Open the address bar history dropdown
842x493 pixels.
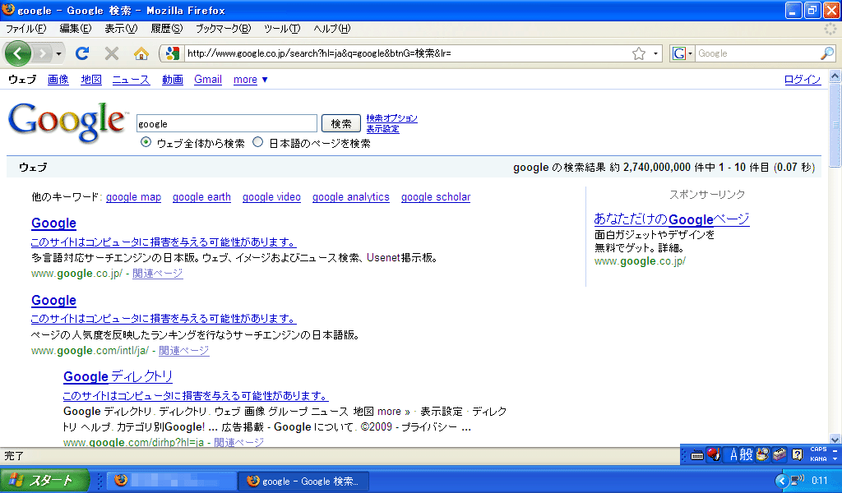(x=655, y=53)
